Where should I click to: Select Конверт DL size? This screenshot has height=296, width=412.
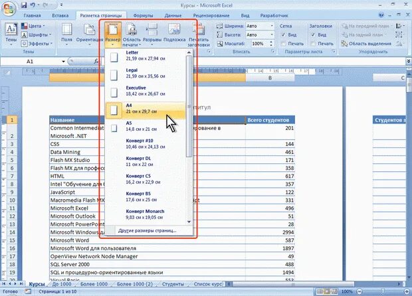(146, 161)
